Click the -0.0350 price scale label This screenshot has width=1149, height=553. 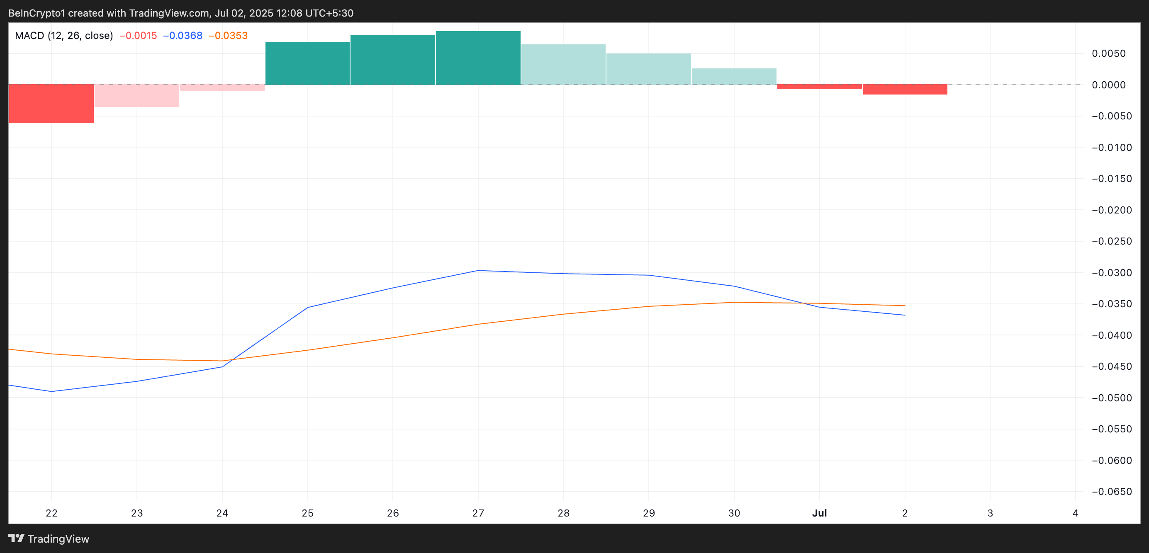coord(1111,304)
